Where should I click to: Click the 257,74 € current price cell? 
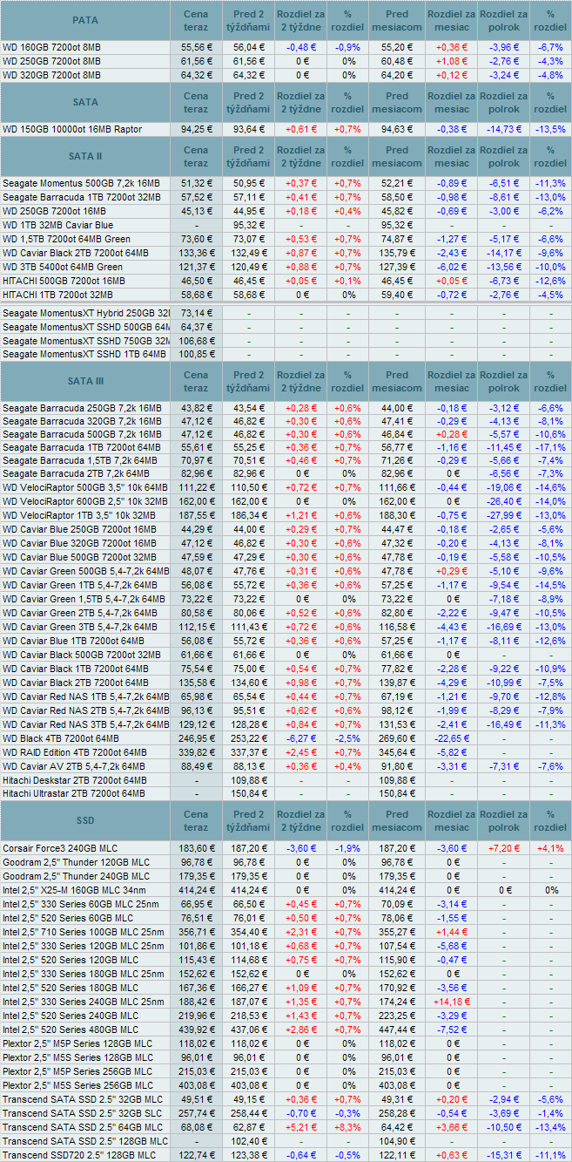coord(197,1113)
